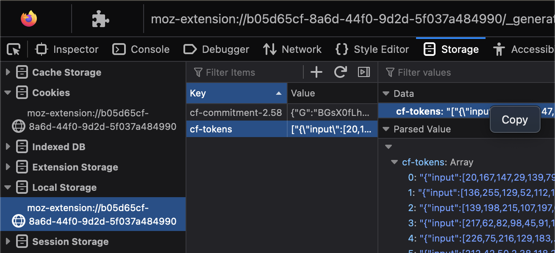Viewport: 555px width, 253px height.
Task: Click the cf-commitment value cell starting with {"G"
Action: 332,113
